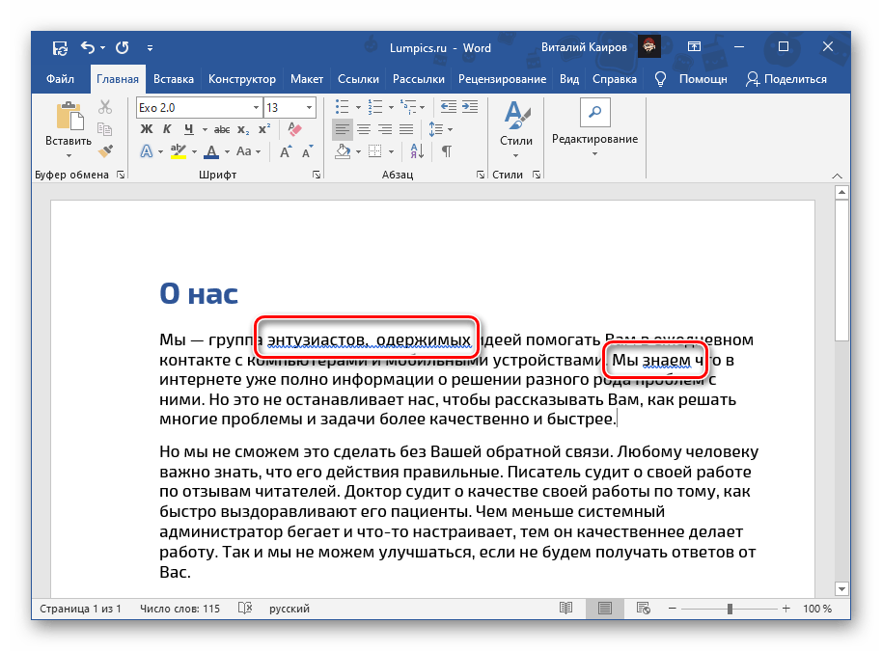This screenshot has width=882, height=651.
Task: Open the font size 13 dropdown
Action: [309, 107]
